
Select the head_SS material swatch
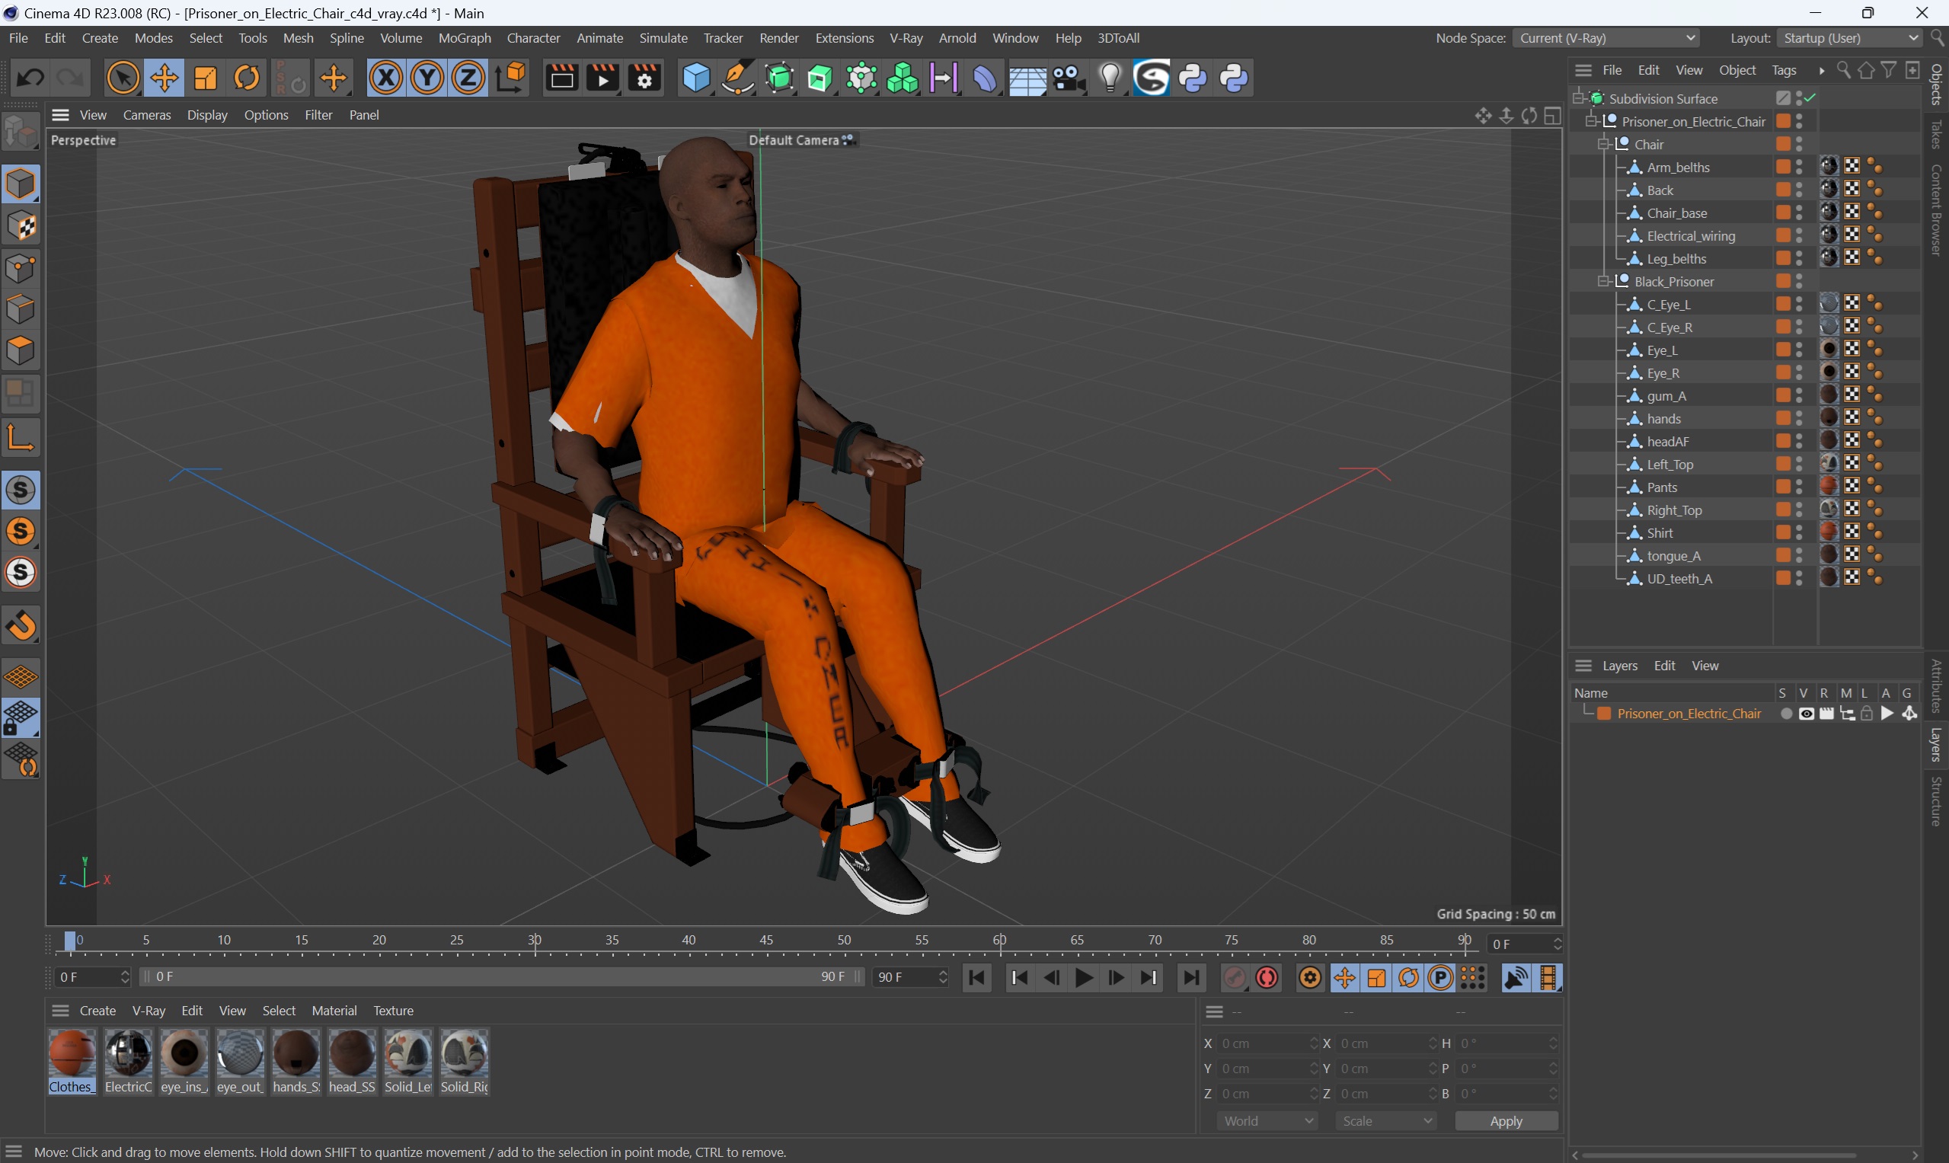click(x=352, y=1061)
